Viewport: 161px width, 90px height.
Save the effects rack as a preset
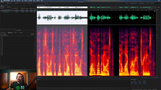click(x=32, y=34)
